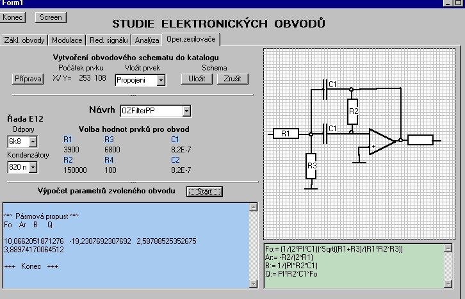Open the Vložit prvek dropdown

[160, 80]
